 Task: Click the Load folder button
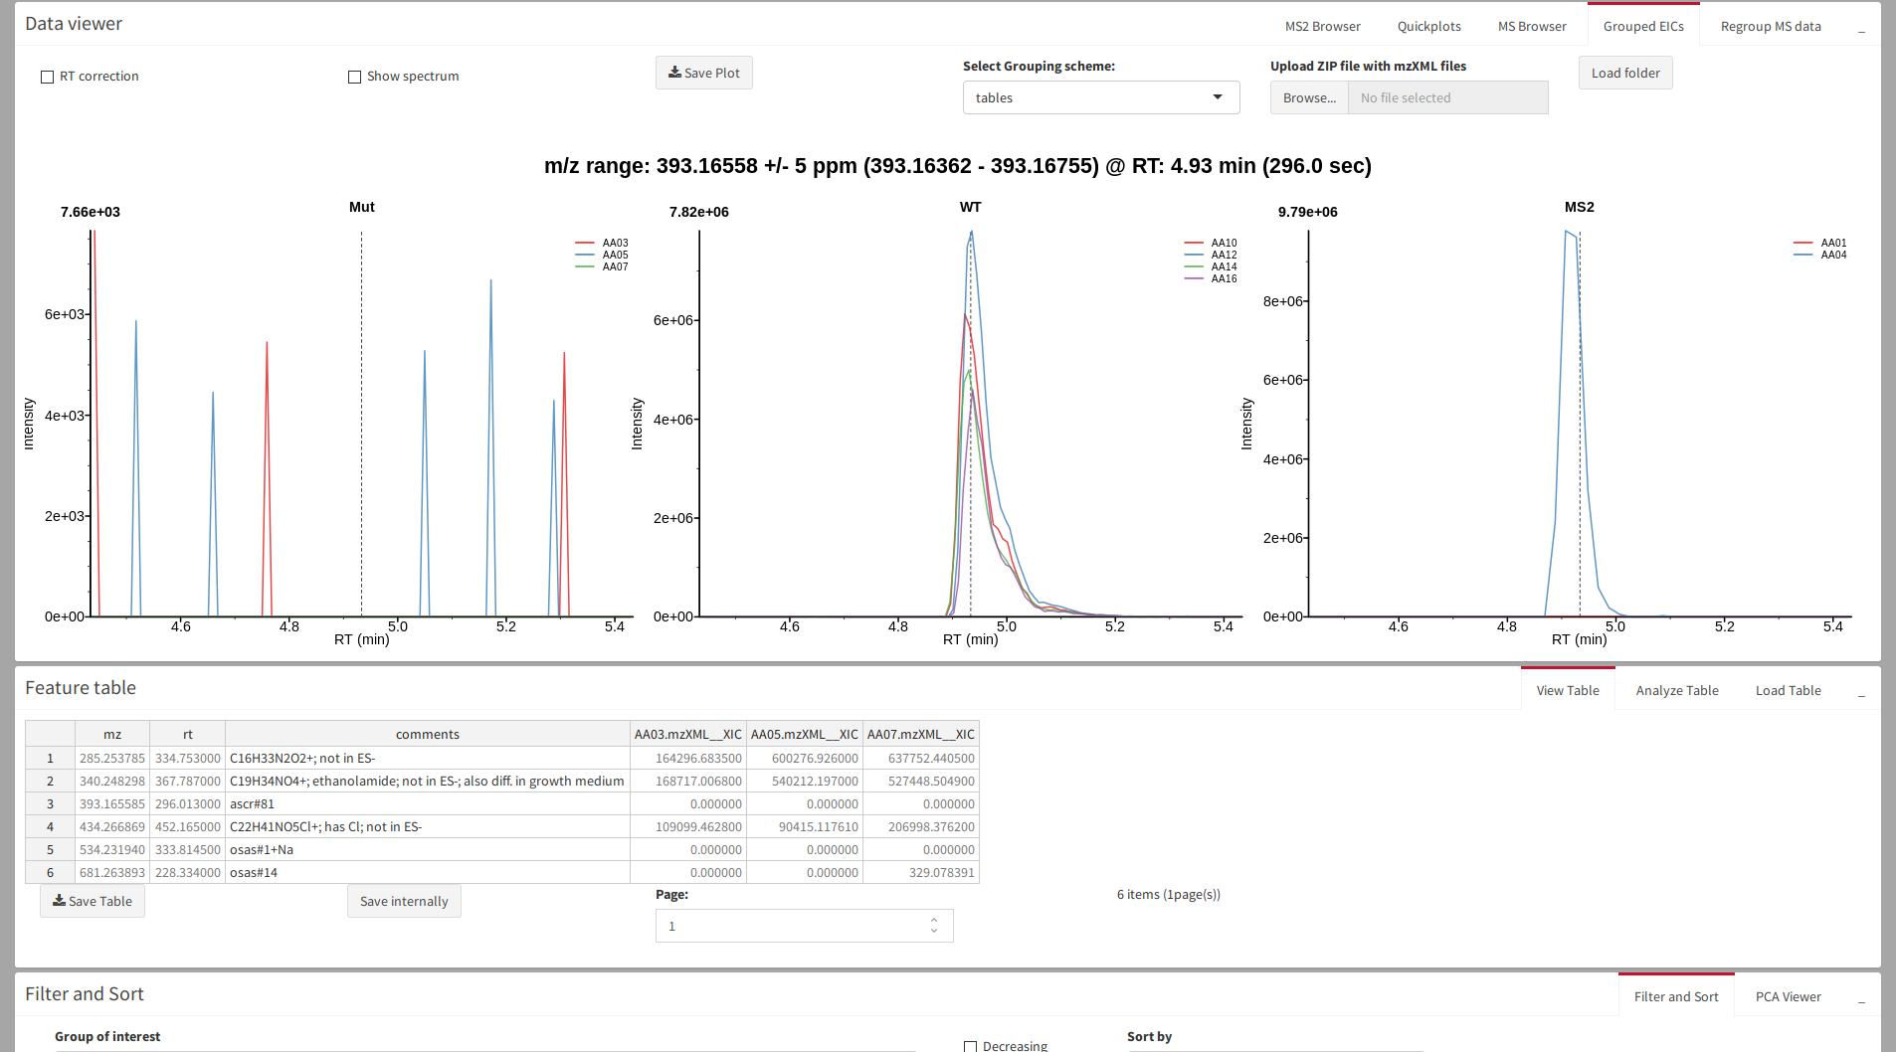(x=1624, y=73)
